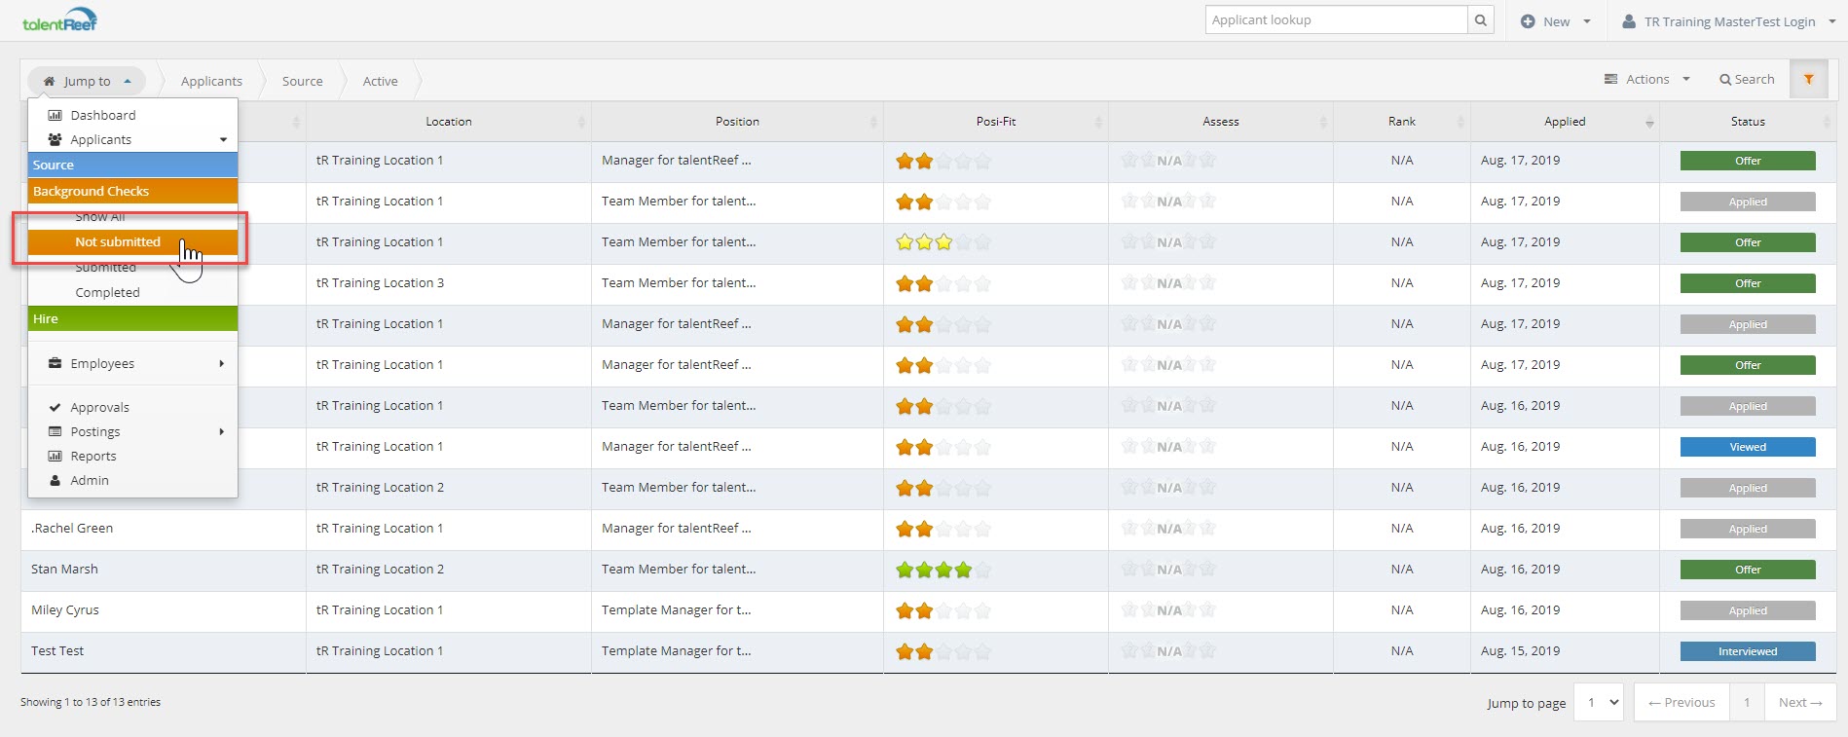Viewport: 1848px width, 737px height.
Task: Open Stan Marsh applicant record
Action: [x=64, y=569]
